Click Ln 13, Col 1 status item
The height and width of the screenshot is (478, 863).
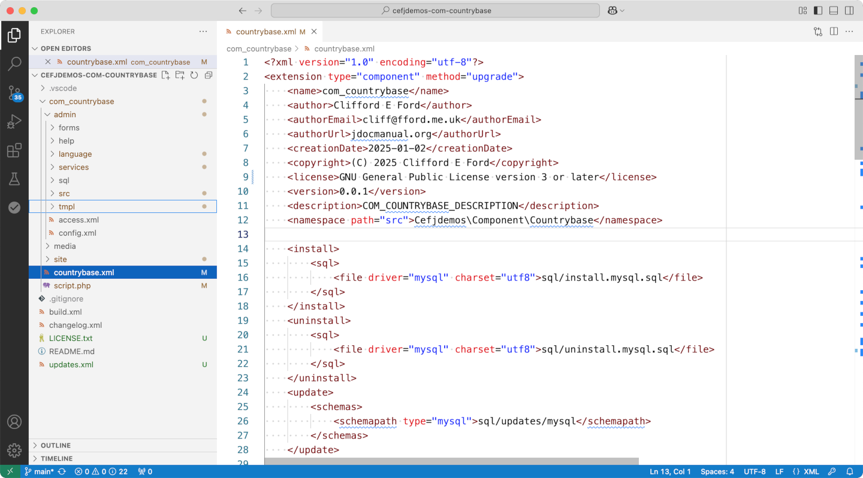pos(670,471)
